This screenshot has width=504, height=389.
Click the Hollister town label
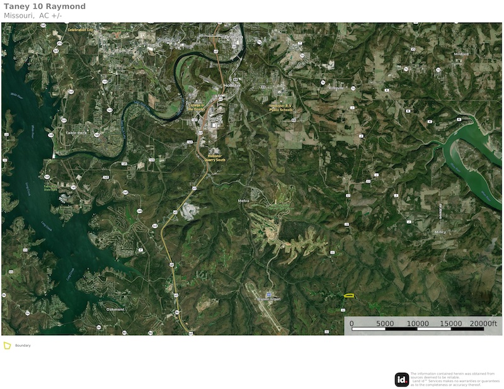(232, 86)
